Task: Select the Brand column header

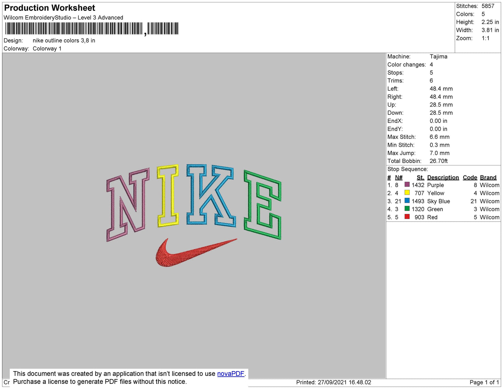Action: click(x=488, y=177)
